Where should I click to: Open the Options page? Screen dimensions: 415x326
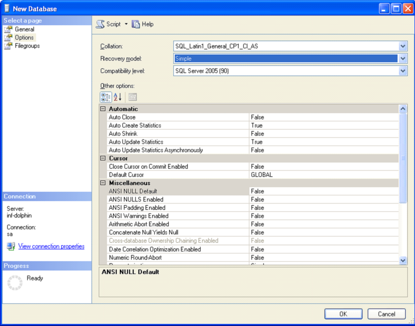[x=24, y=38]
